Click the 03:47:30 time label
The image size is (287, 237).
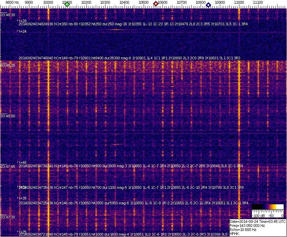point(8,217)
